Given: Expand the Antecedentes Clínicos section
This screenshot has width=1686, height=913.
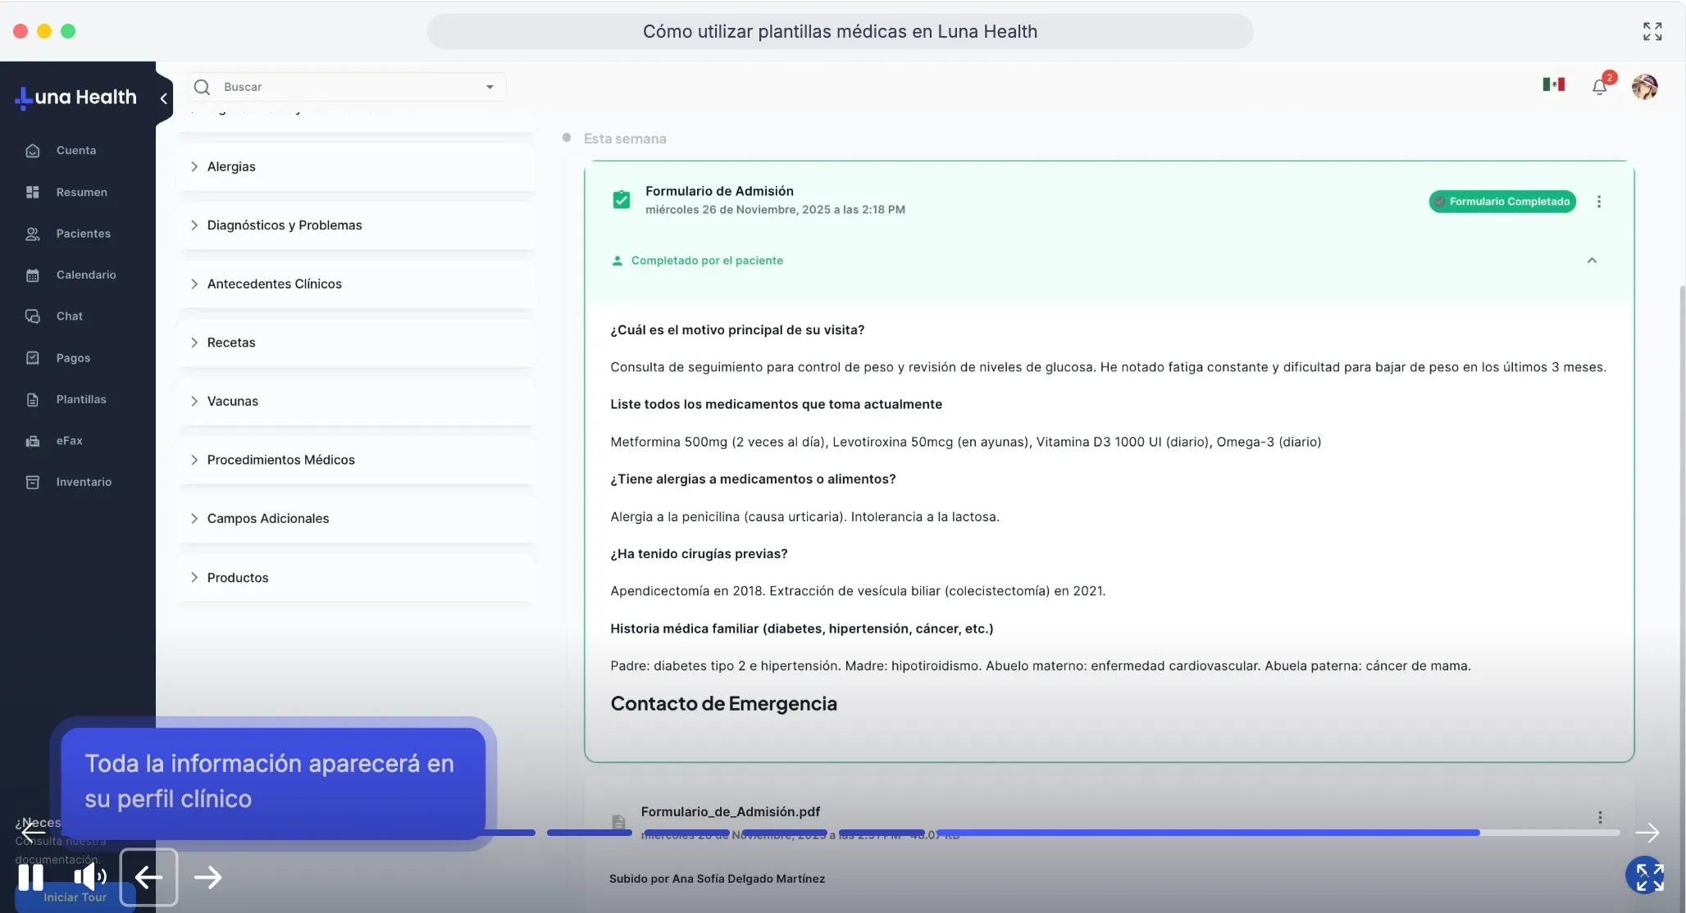Looking at the screenshot, I should click(x=194, y=284).
